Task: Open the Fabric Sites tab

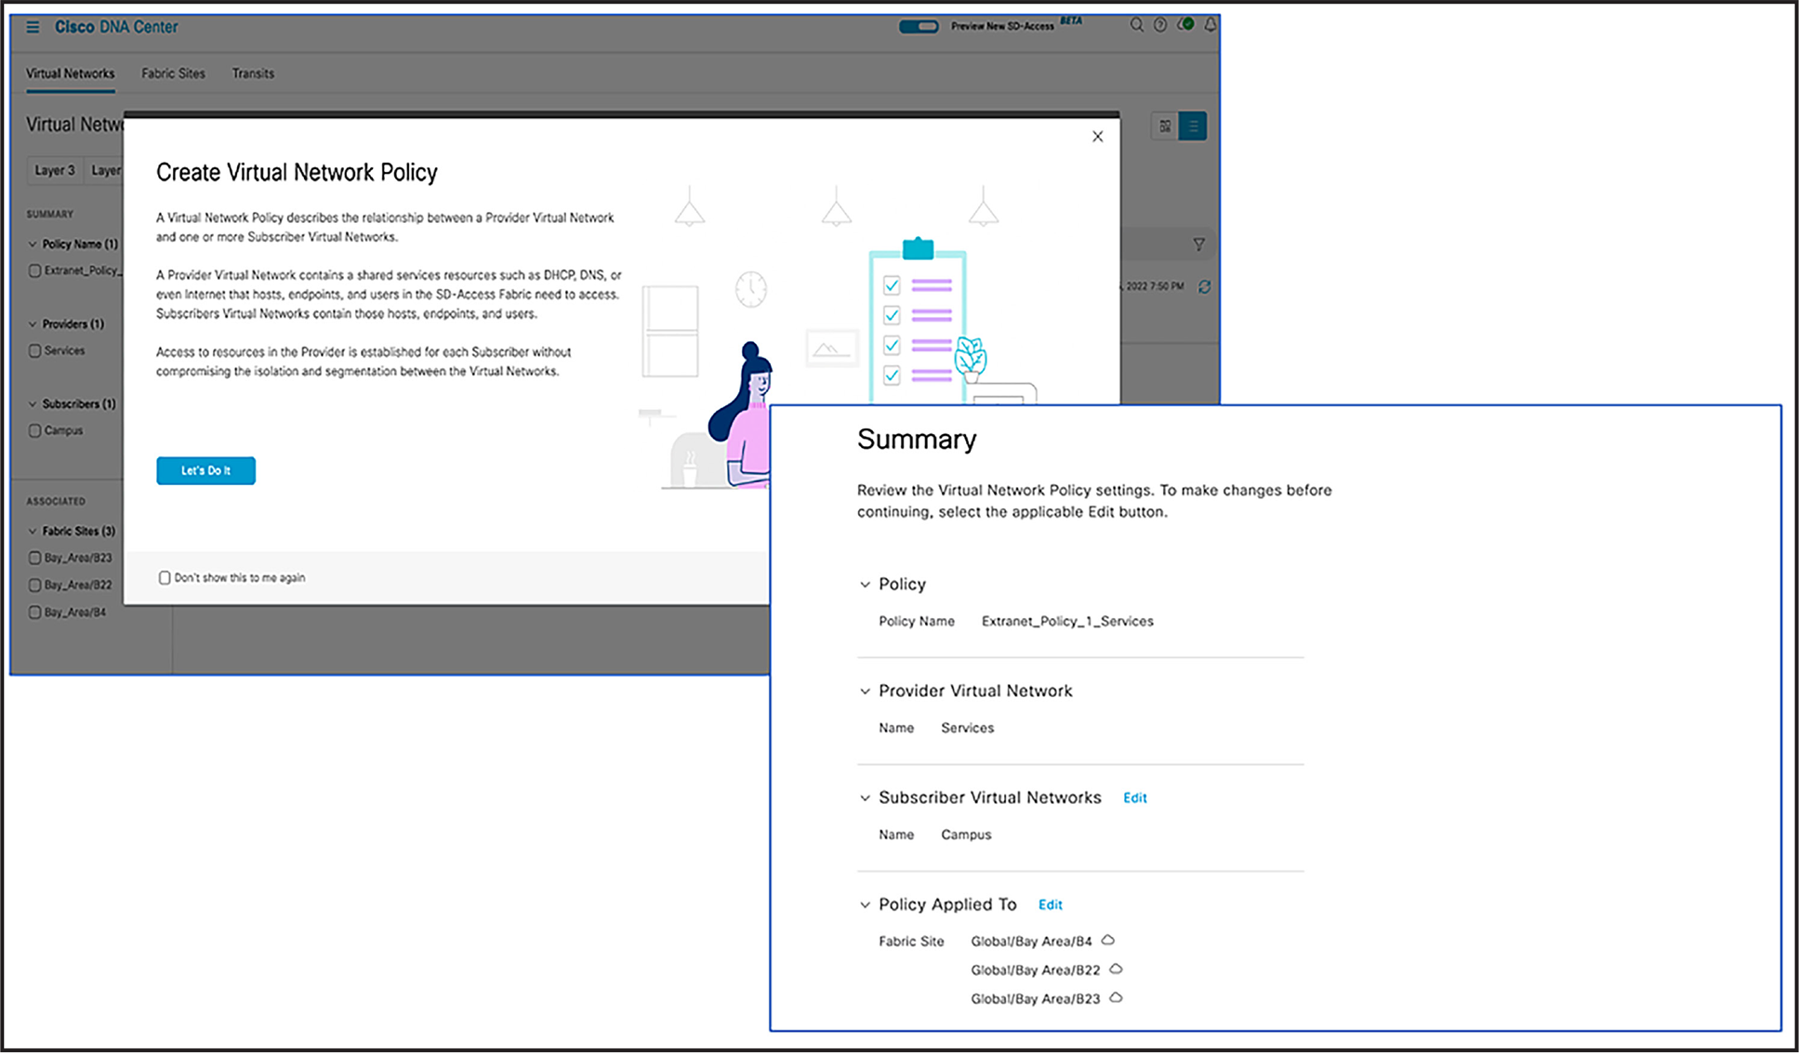Action: [x=173, y=73]
